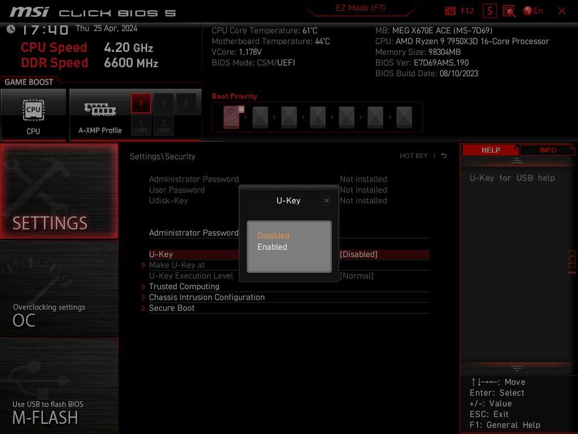
Task: Click the right-edge panel collapse arrows
Action: click(x=571, y=273)
